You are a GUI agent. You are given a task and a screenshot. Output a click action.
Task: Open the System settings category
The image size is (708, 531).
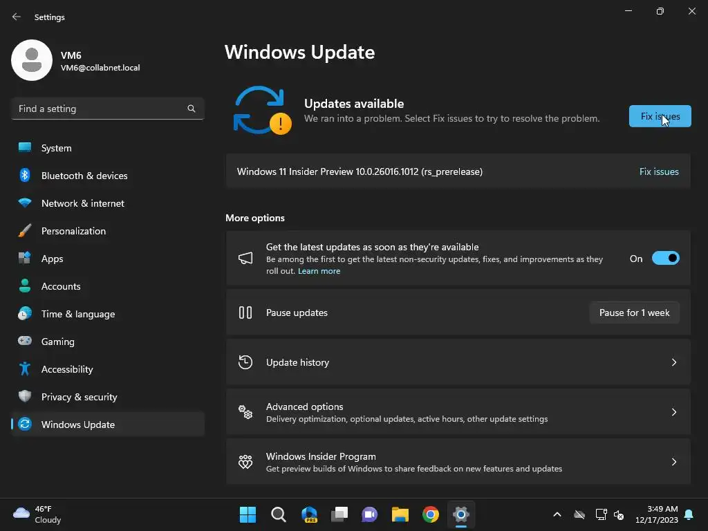108,148
